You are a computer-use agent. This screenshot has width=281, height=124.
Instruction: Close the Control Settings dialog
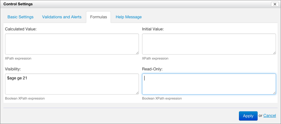pyautogui.click(x=275, y=4)
